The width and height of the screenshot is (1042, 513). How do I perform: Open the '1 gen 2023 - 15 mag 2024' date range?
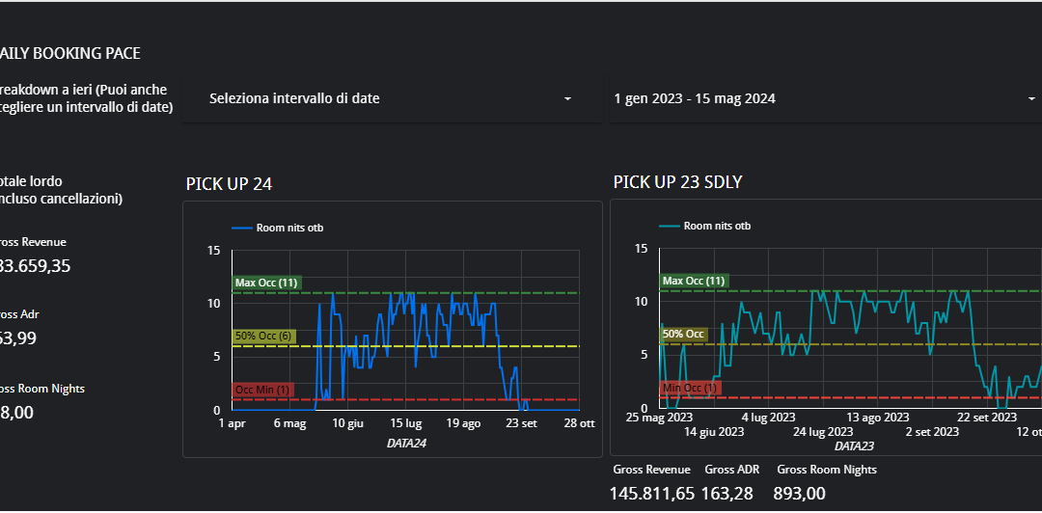coord(695,98)
